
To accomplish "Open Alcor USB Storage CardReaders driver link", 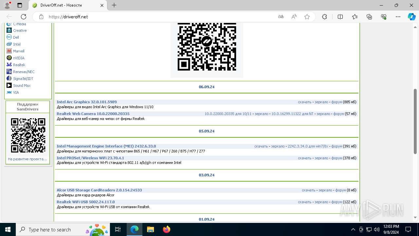I will [99, 190].
